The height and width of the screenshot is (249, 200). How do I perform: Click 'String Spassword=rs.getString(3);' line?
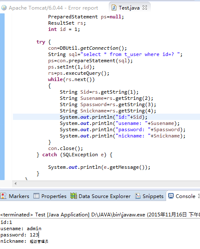tap(108, 104)
